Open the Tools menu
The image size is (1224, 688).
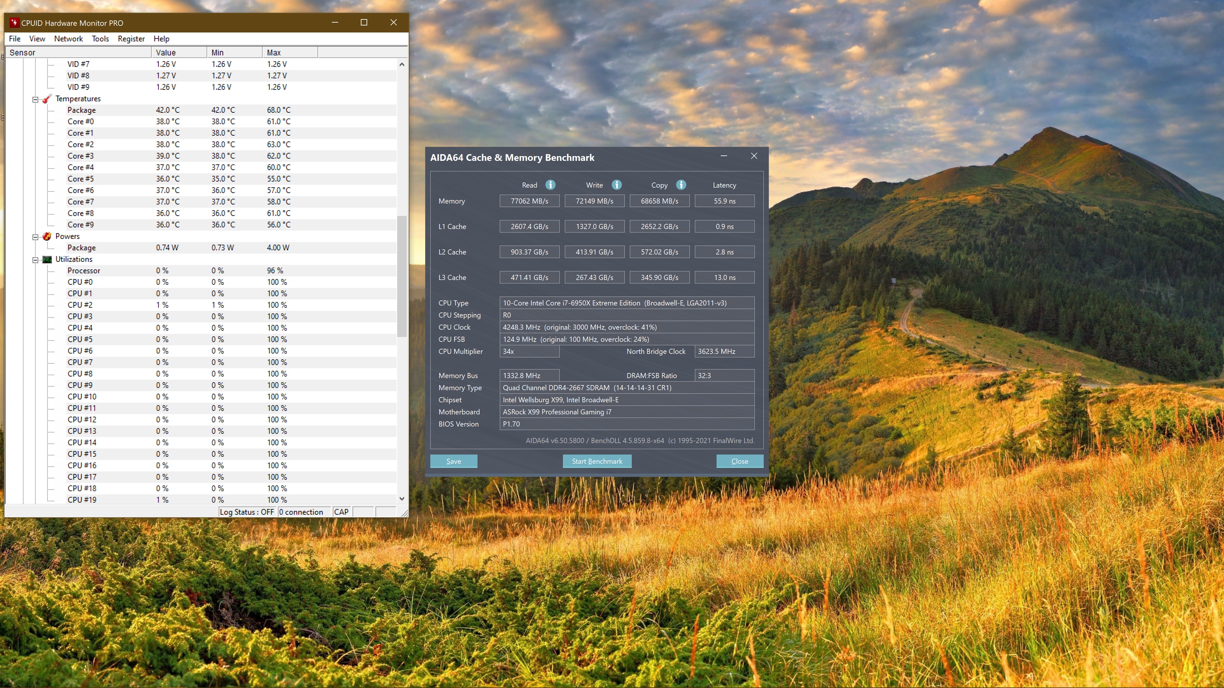tap(100, 39)
